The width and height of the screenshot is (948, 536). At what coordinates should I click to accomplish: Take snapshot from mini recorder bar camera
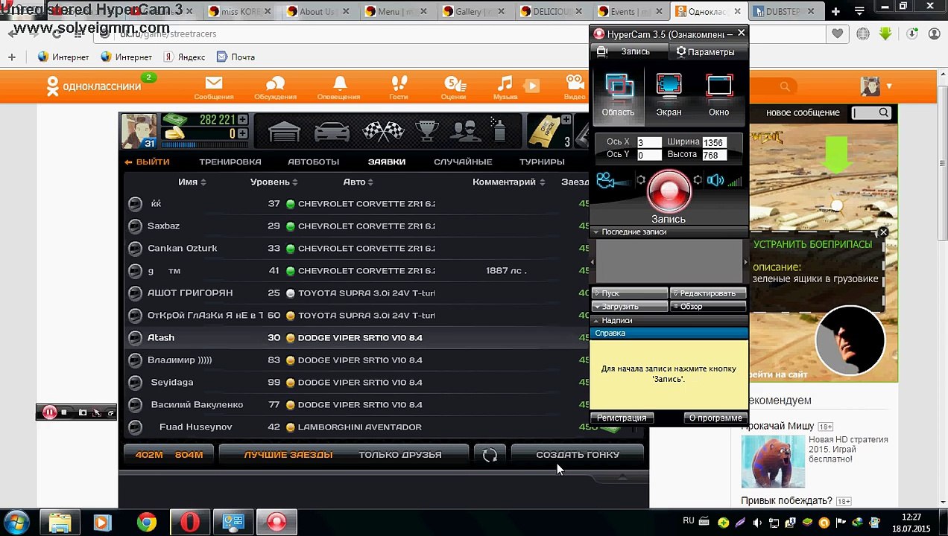pos(83,412)
